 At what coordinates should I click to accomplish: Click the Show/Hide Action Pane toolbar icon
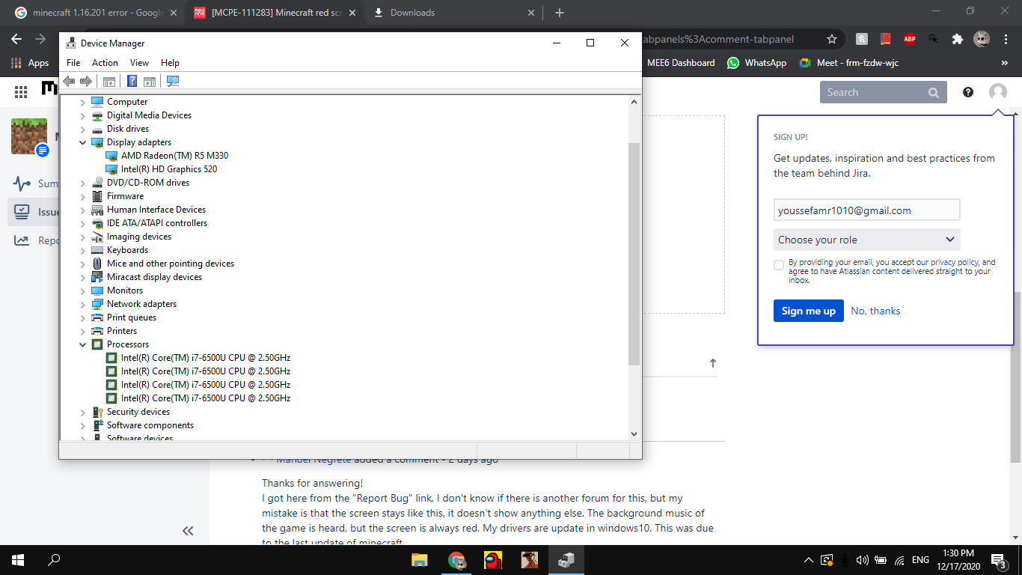pyautogui.click(x=150, y=82)
